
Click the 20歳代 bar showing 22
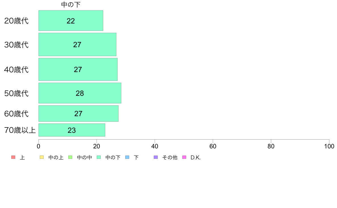pyautogui.click(x=71, y=21)
